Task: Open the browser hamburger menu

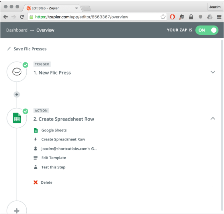Action: pyautogui.click(x=219, y=17)
